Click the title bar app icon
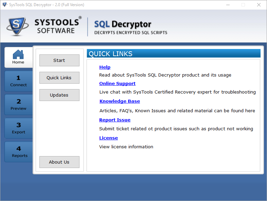Viewport: 267px width, 201px height. [4, 5]
